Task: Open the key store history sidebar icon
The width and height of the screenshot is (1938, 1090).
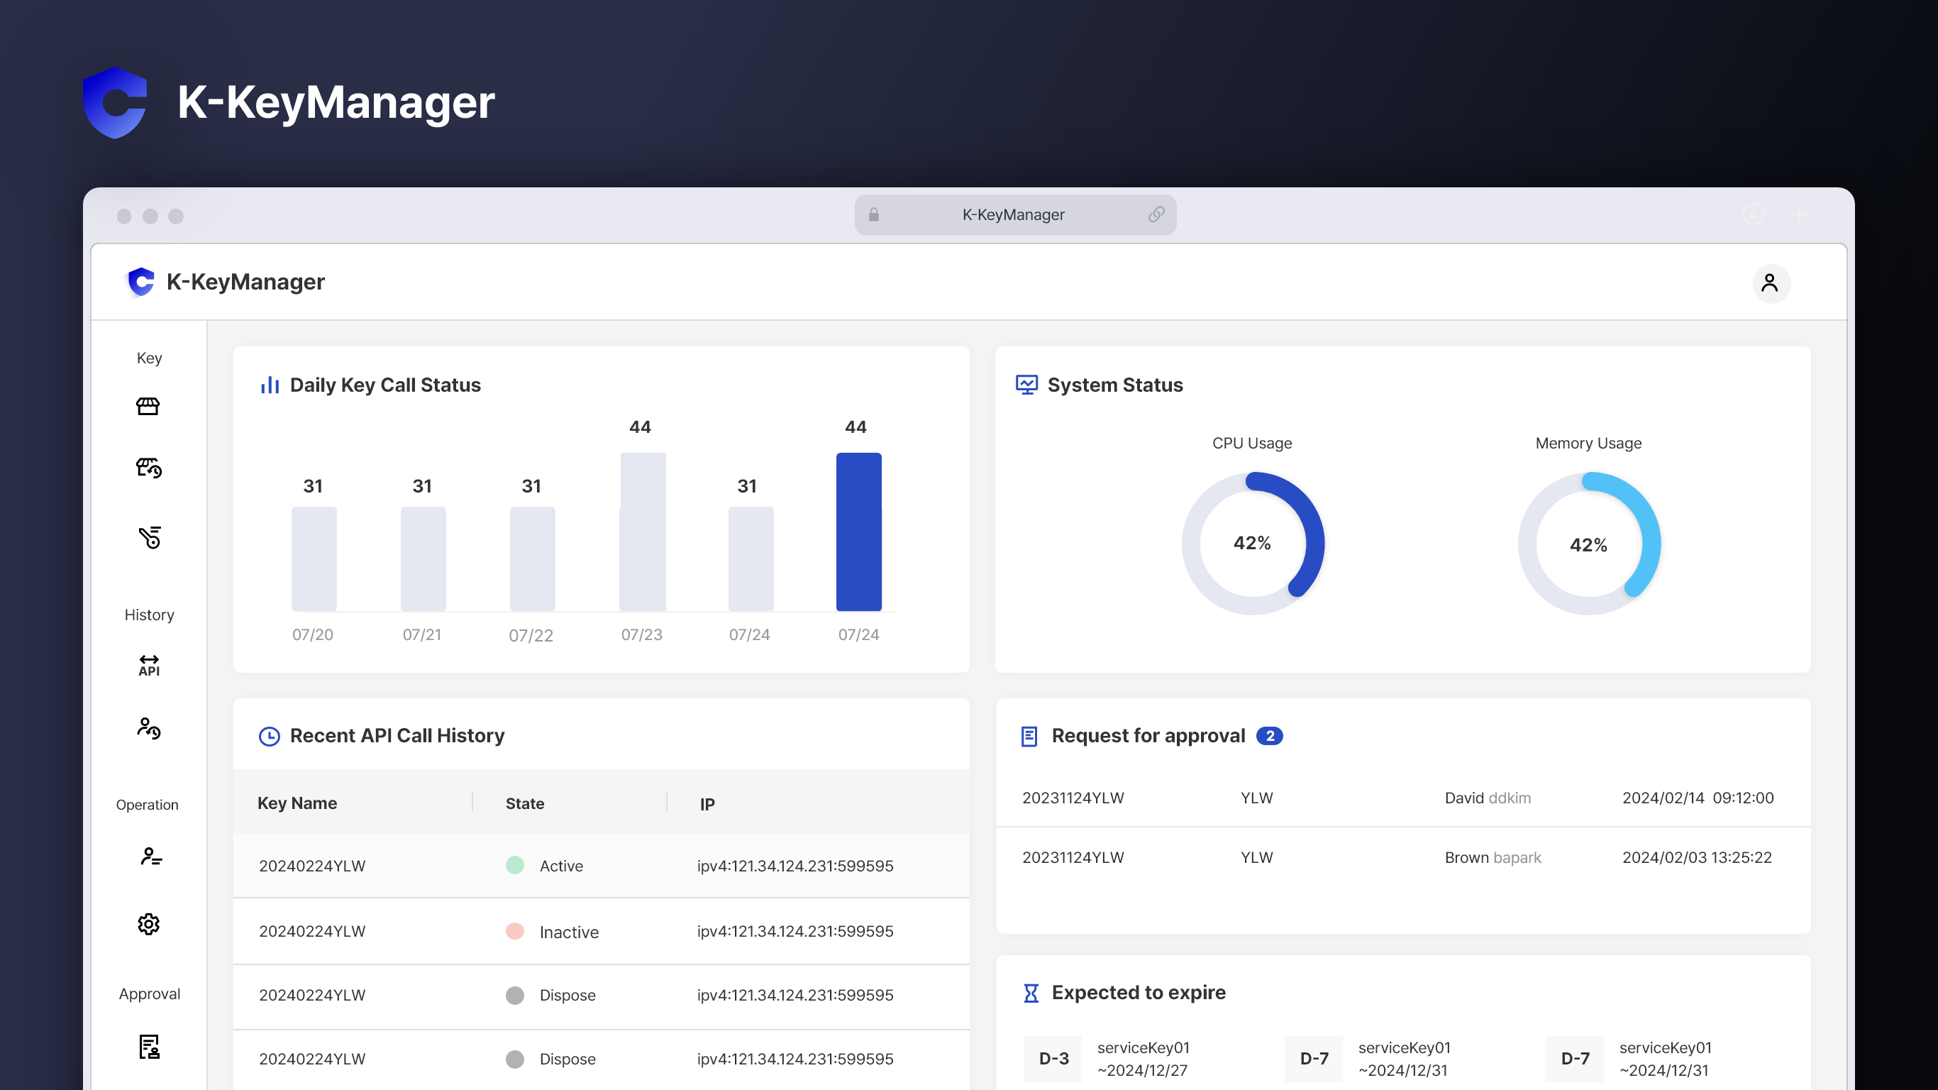Action: point(149,468)
